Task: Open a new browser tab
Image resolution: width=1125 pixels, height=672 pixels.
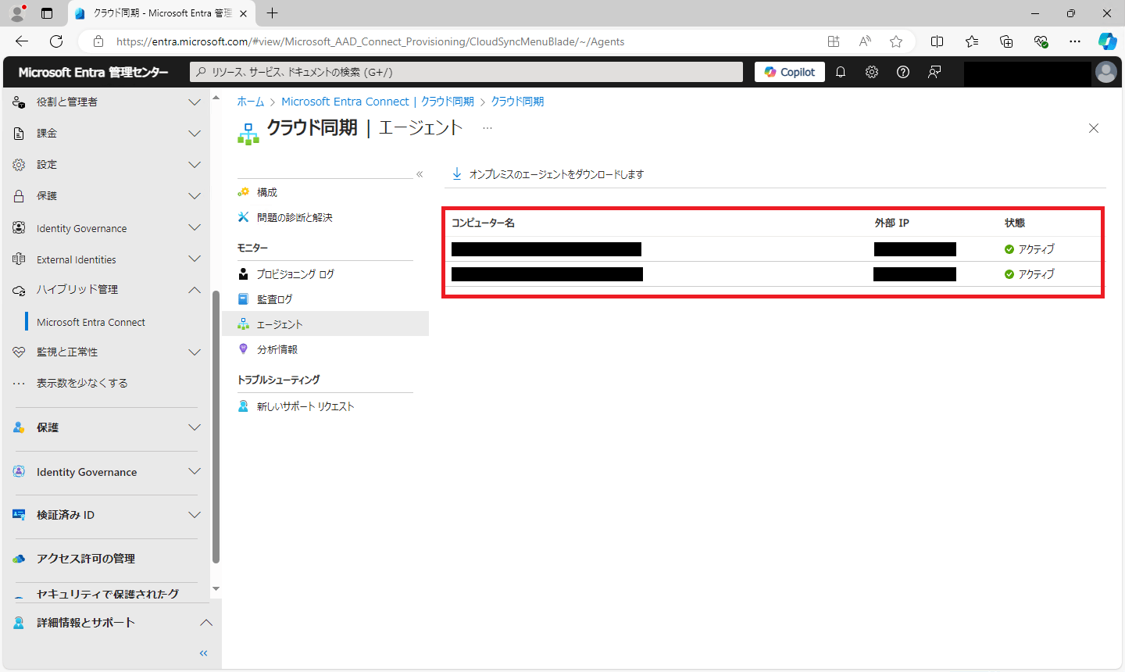Action: point(272,13)
